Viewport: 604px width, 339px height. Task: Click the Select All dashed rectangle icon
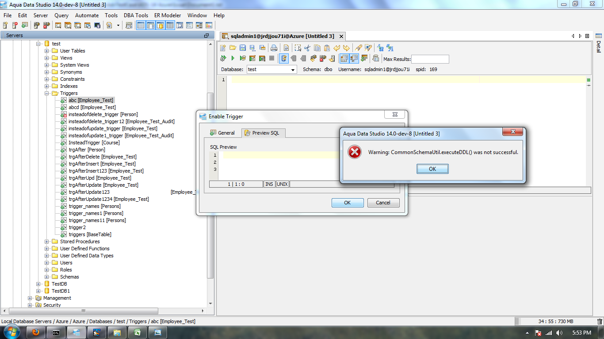coord(298,48)
